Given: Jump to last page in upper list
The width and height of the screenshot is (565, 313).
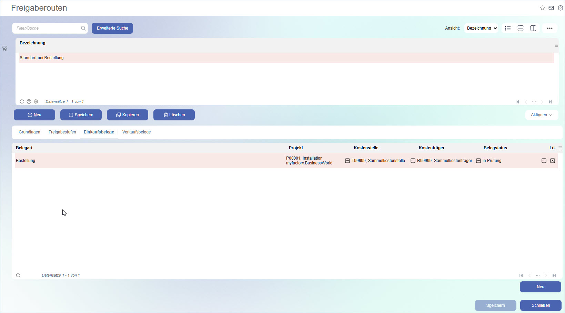Looking at the screenshot, I should [551, 102].
